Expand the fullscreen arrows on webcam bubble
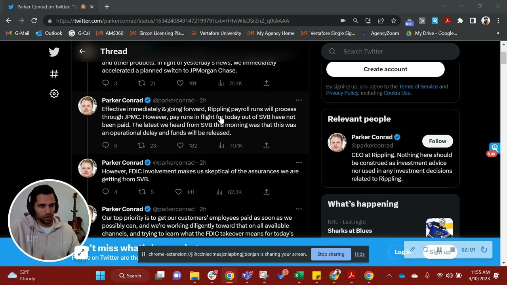Viewport: 507px width, 285px height. point(81,252)
